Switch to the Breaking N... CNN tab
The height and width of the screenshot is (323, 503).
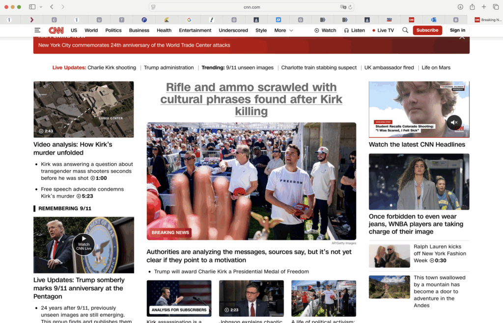click(x=488, y=20)
